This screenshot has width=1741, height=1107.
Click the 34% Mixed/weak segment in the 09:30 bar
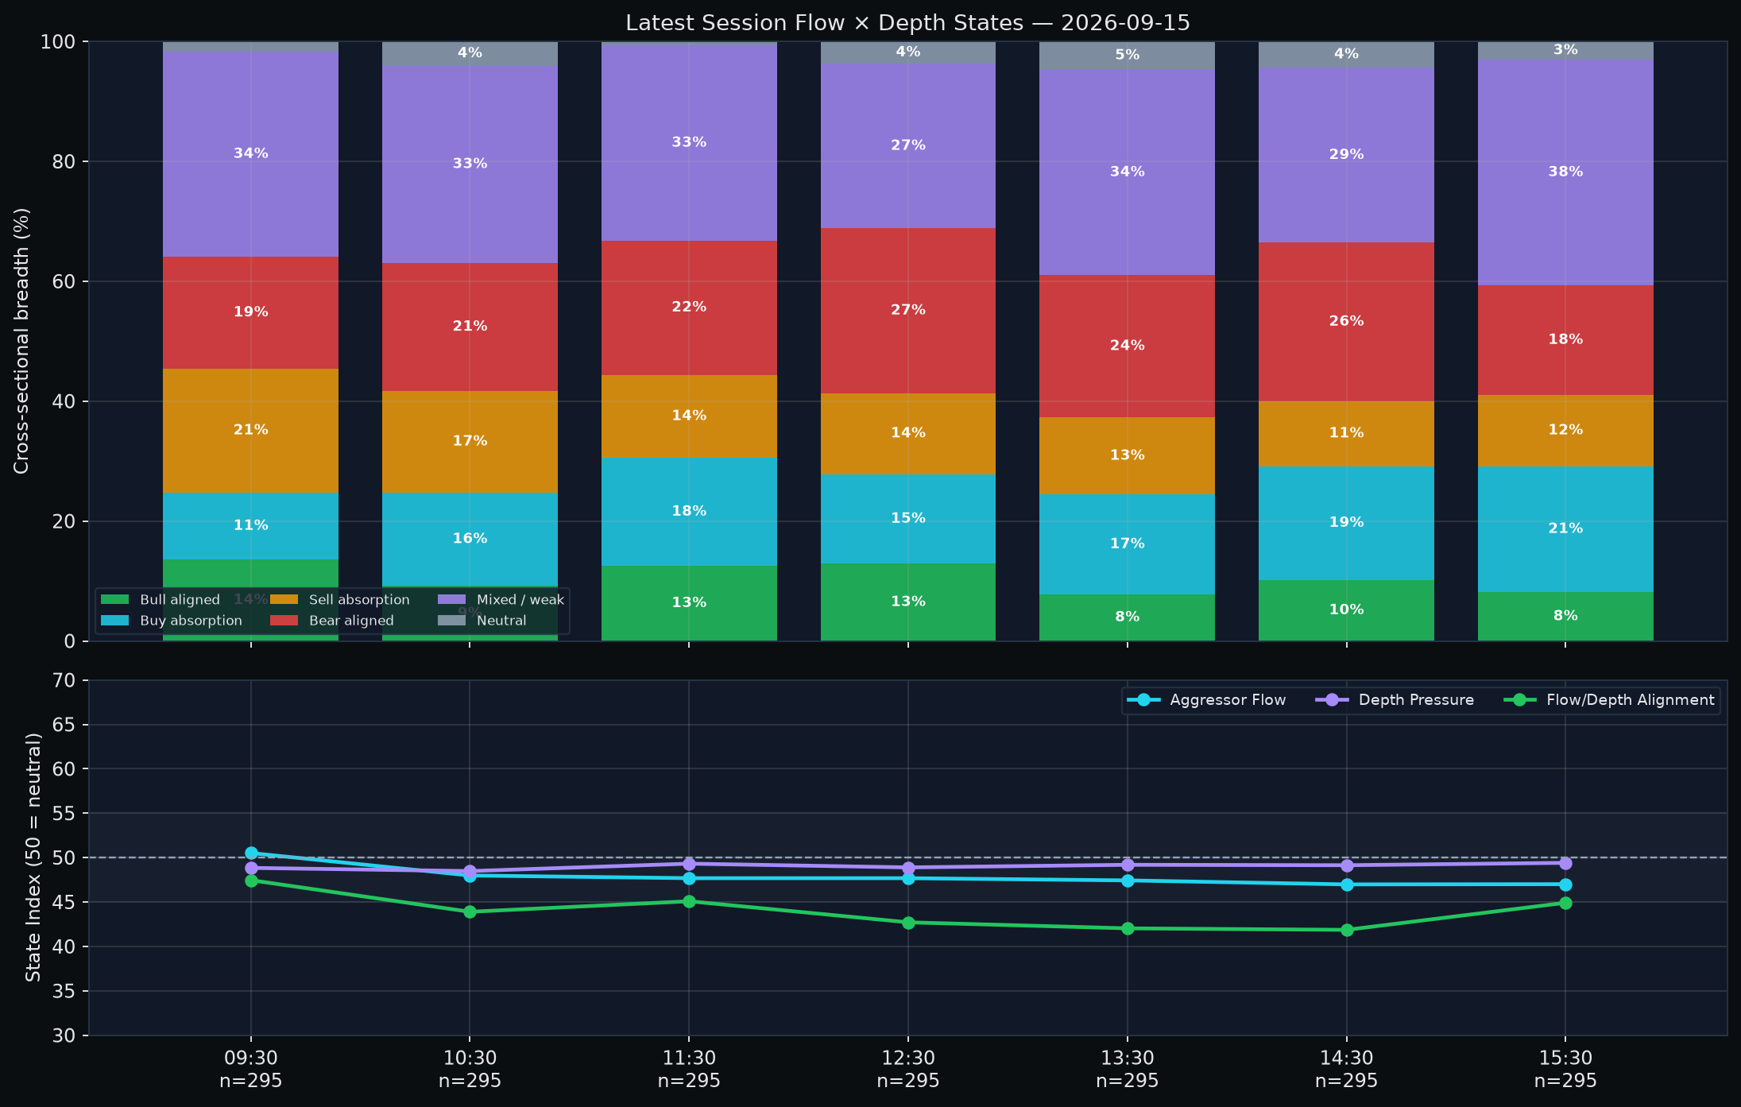point(250,154)
